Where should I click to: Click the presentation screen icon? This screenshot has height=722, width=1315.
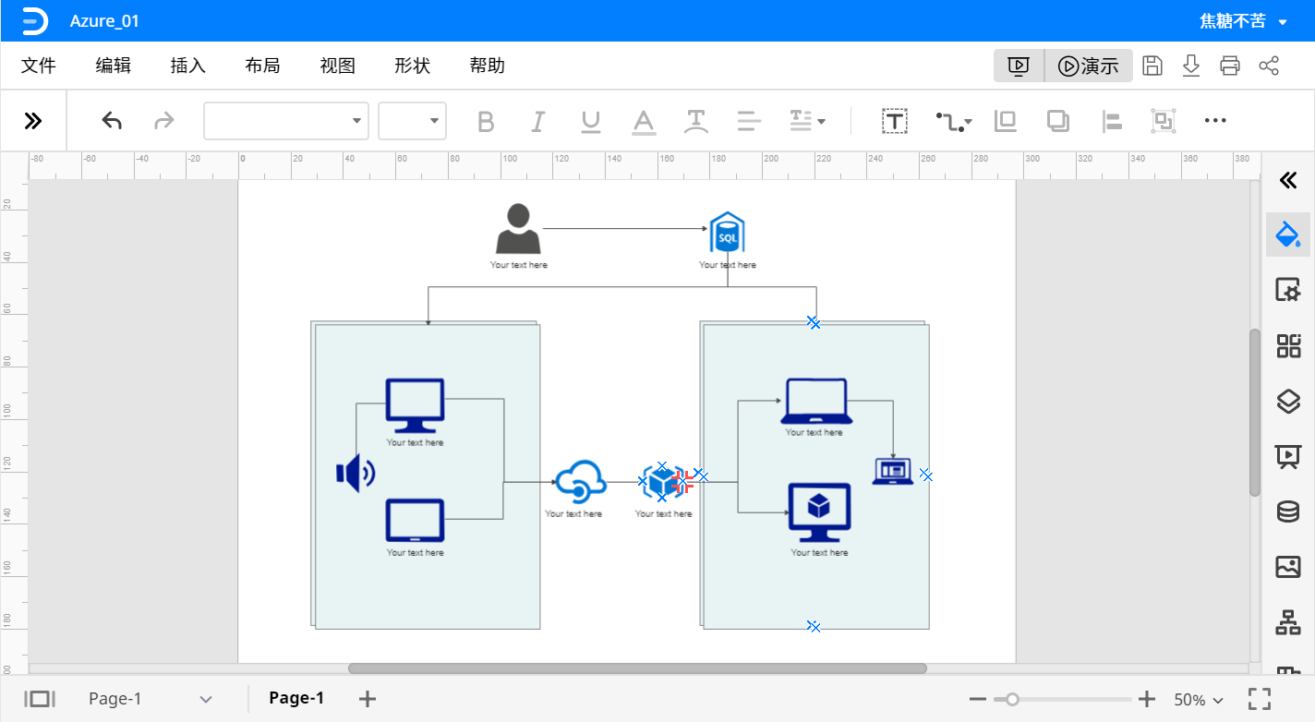1019,66
